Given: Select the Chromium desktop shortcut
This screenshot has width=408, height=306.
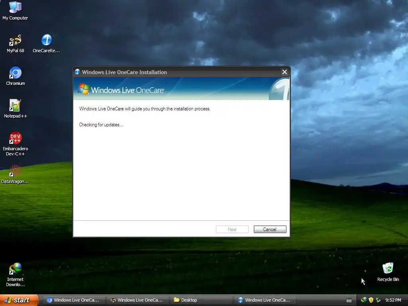Looking at the screenshot, I should pos(16,76).
